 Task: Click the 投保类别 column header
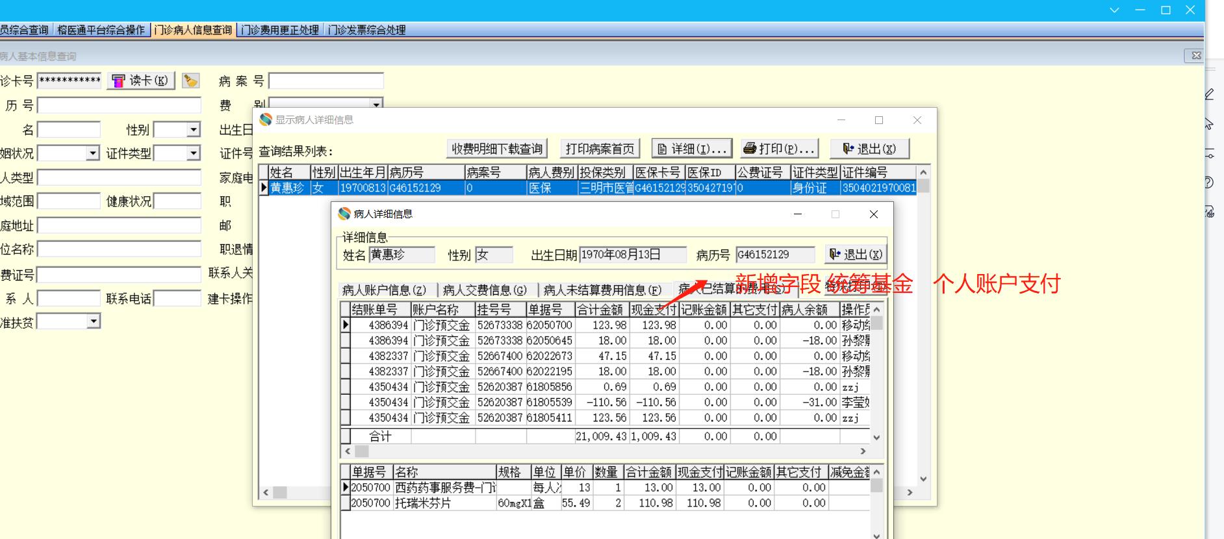pos(606,172)
